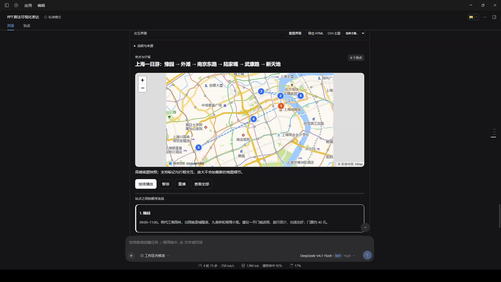The image size is (501, 282).
Task: Send the message with the arrow button
Action: point(367,255)
